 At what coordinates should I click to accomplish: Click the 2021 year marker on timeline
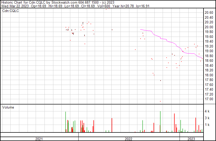click(x=39, y=139)
